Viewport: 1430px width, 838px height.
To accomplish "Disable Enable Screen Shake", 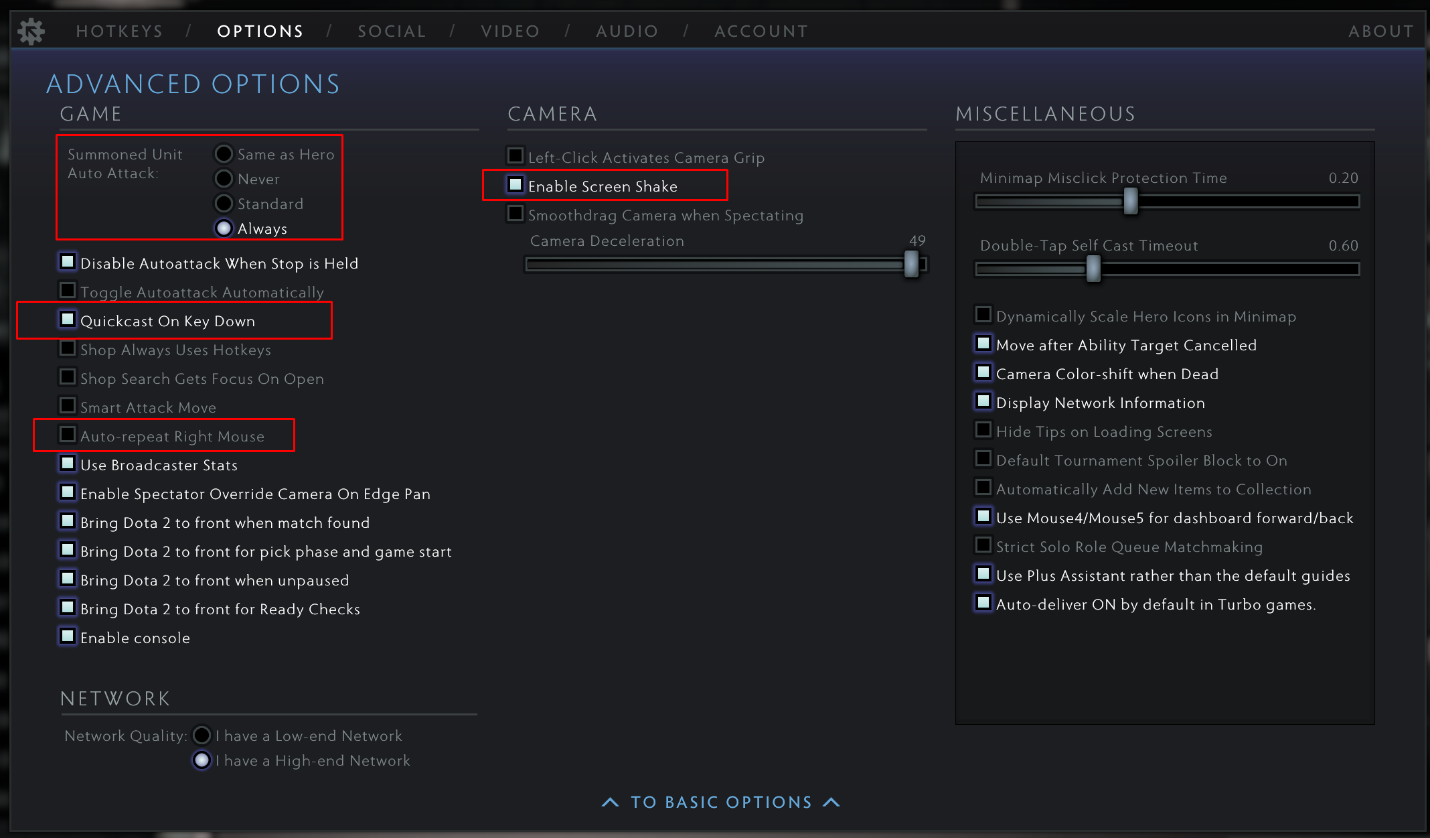I will tap(515, 185).
